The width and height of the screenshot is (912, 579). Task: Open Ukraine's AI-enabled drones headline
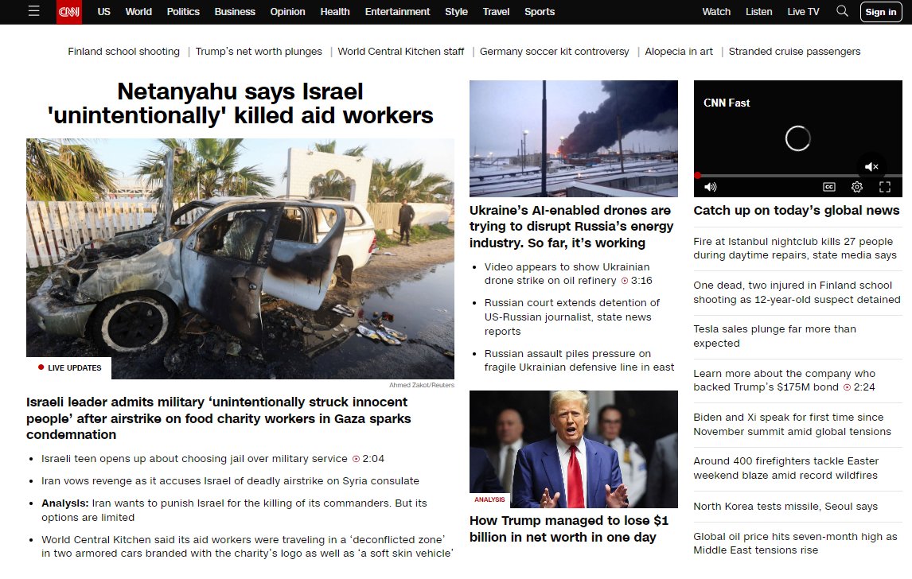pyautogui.click(x=571, y=226)
